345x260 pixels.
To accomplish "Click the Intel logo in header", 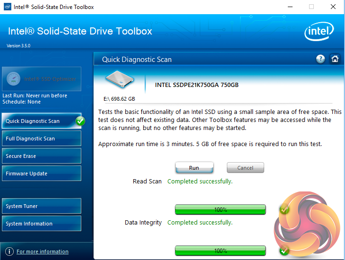I will click(319, 31).
